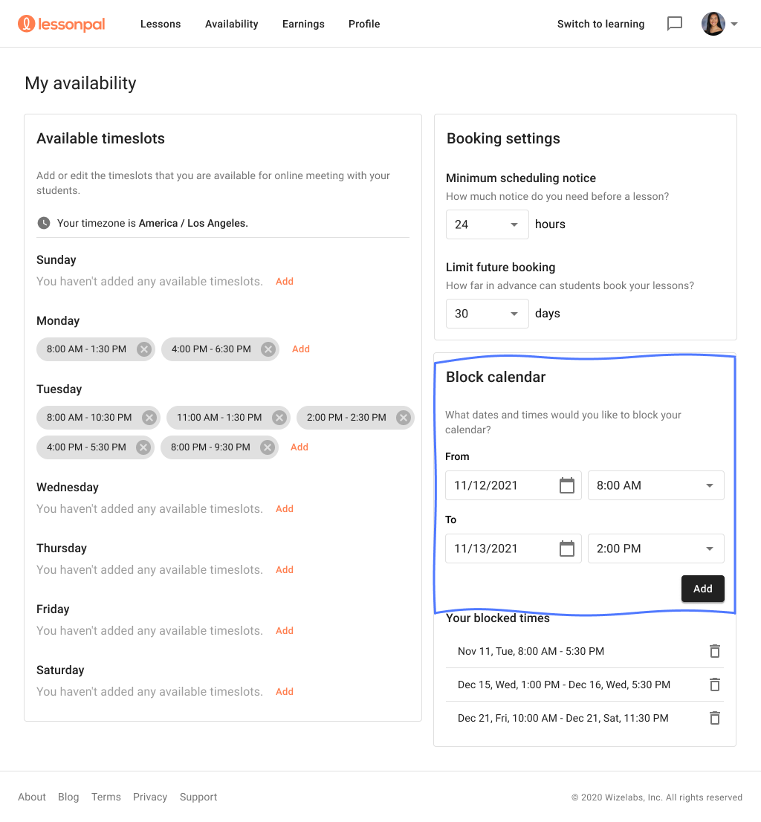Click the black Add button in Block calendar
This screenshot has width=761, height=822.
pos(702,589)
